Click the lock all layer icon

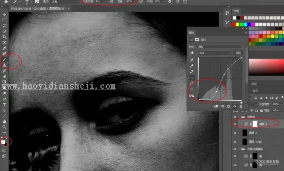[261, 111]
